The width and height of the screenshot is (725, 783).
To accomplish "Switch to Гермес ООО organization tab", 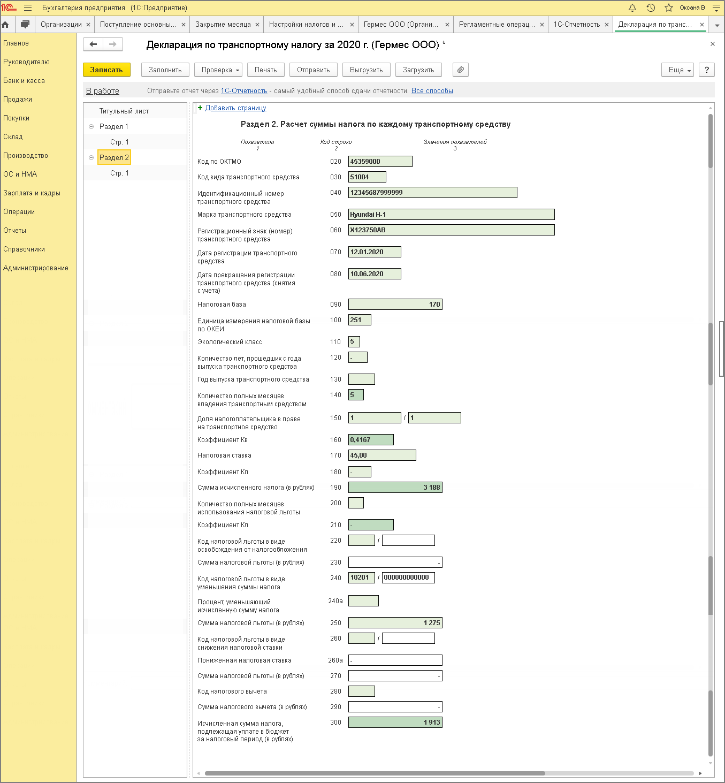I will pos(401,25).
